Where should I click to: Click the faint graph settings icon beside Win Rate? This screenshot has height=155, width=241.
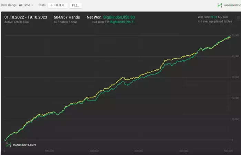coord(238,17)
